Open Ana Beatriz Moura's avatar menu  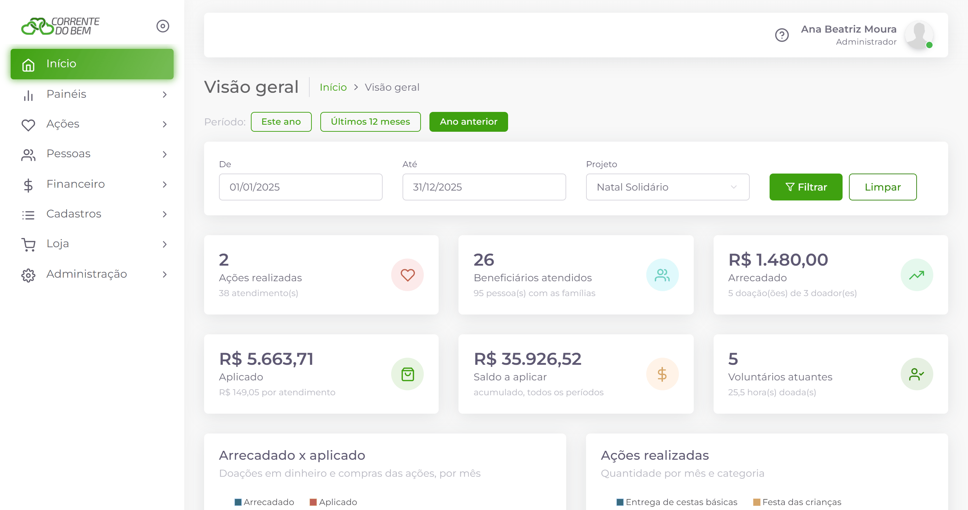tap(919, 35)
